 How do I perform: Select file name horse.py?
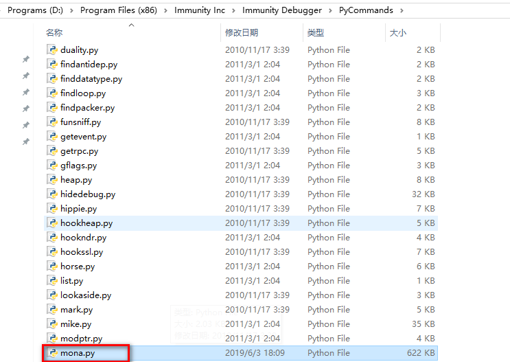[78, 267]
